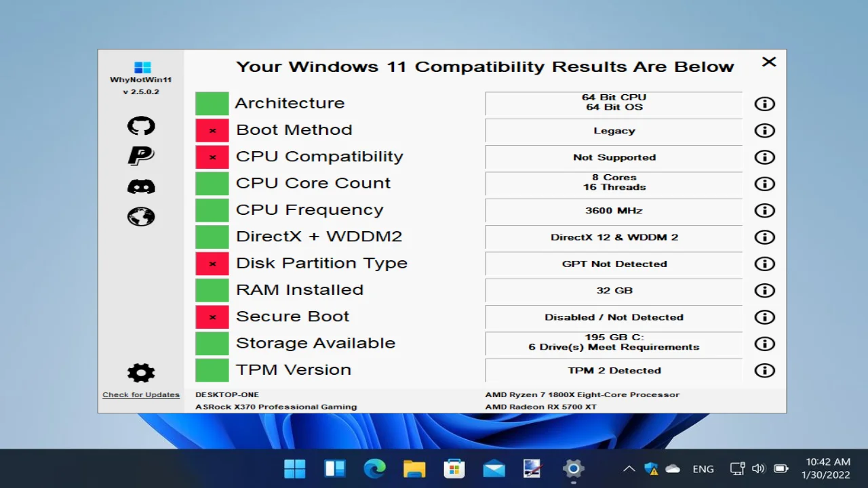
Task: Click the 'Secure Boot' label
Action: pyautogui.click(x=292, y=317)
